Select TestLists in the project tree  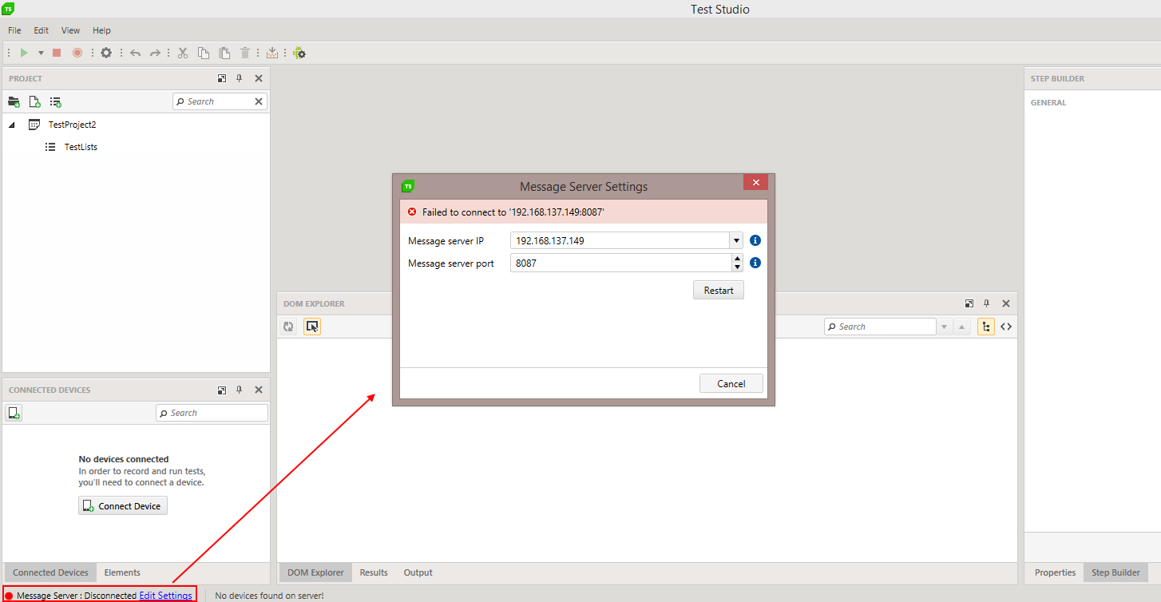click(81, 147)
